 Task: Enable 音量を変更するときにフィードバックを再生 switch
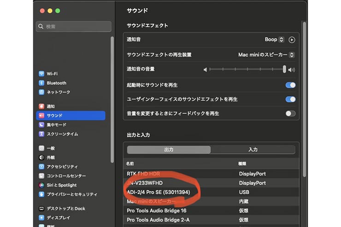tap(290, 113)
